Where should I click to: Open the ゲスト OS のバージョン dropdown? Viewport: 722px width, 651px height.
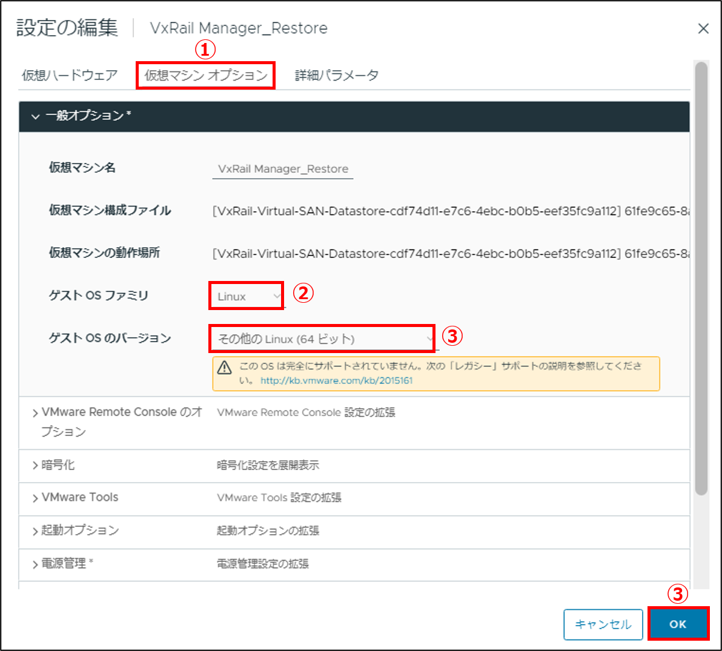click(x=323, y=339)
